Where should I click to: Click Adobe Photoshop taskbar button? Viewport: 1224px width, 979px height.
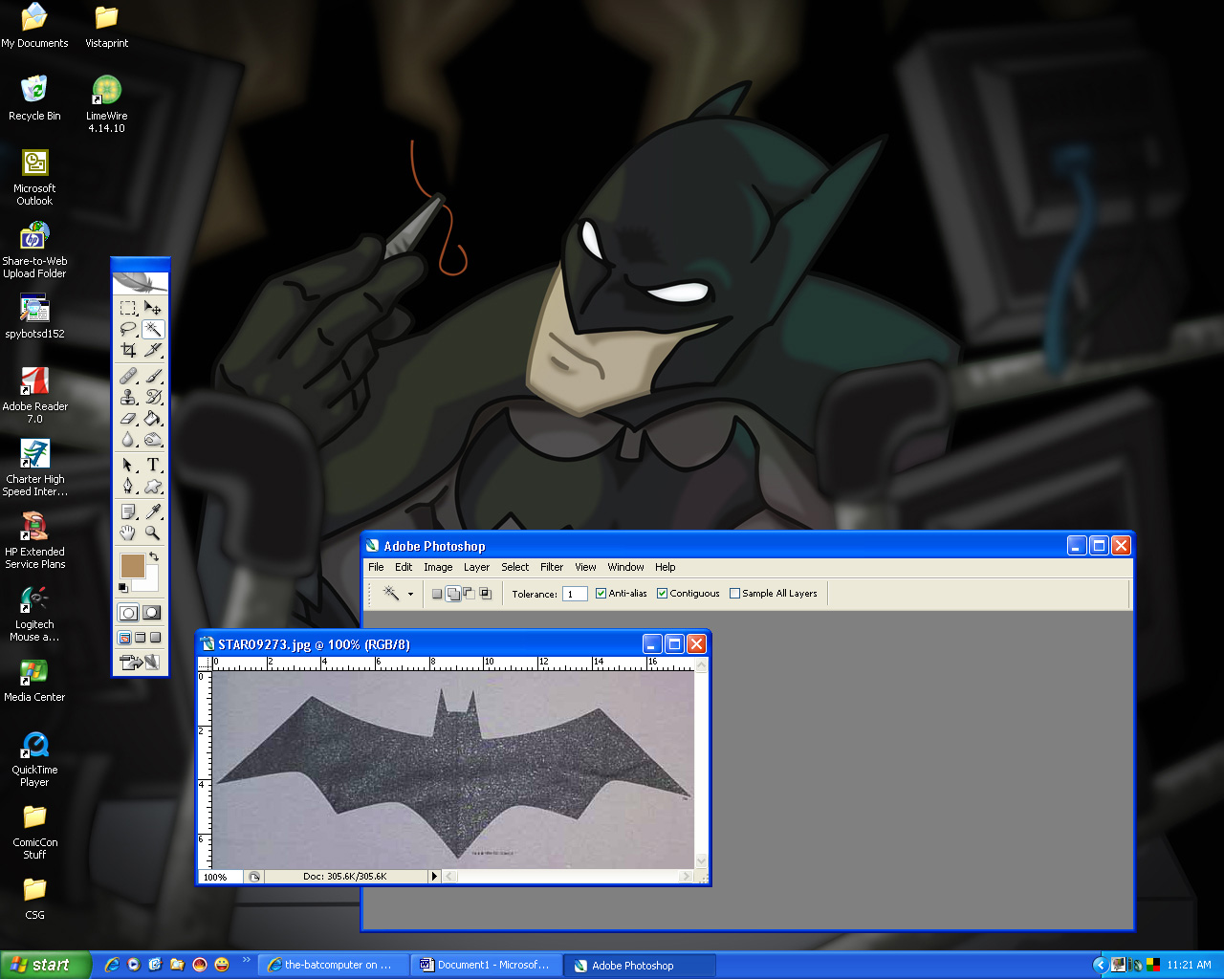click(x=640, y=965)
